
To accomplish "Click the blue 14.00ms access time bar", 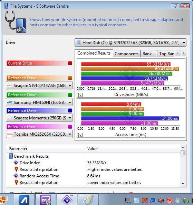I will (x=130, y=118).
